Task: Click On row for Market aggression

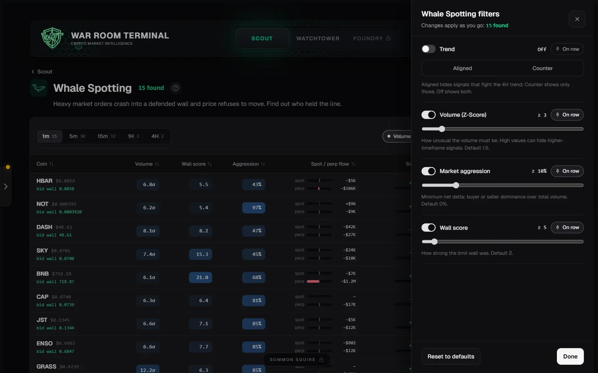Action: 567,171
